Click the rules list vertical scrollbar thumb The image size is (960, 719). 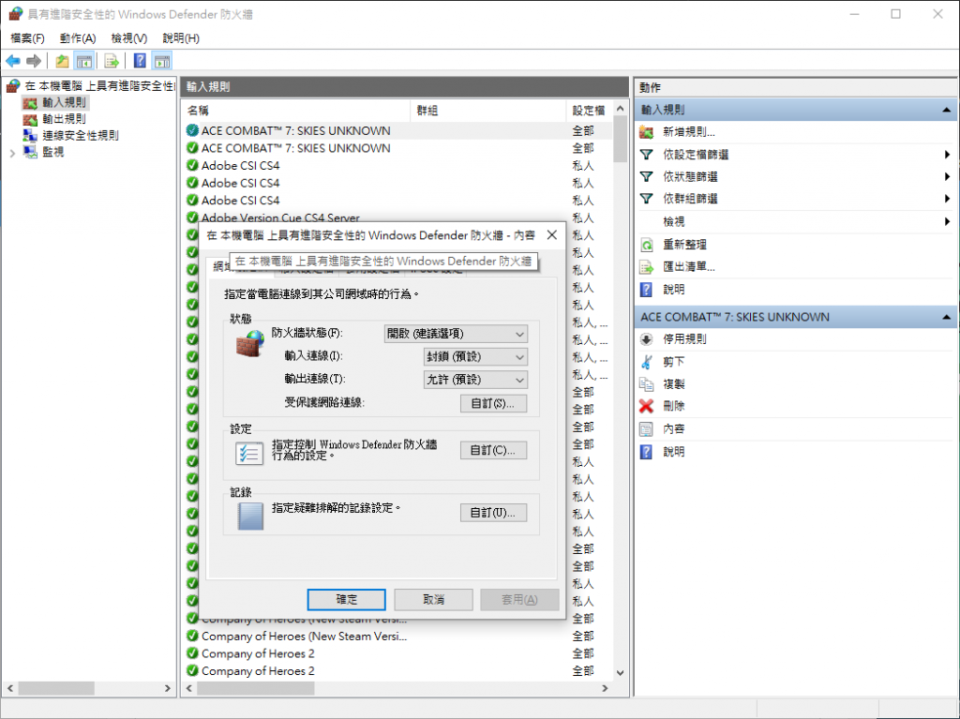click(x=621, y=139)
